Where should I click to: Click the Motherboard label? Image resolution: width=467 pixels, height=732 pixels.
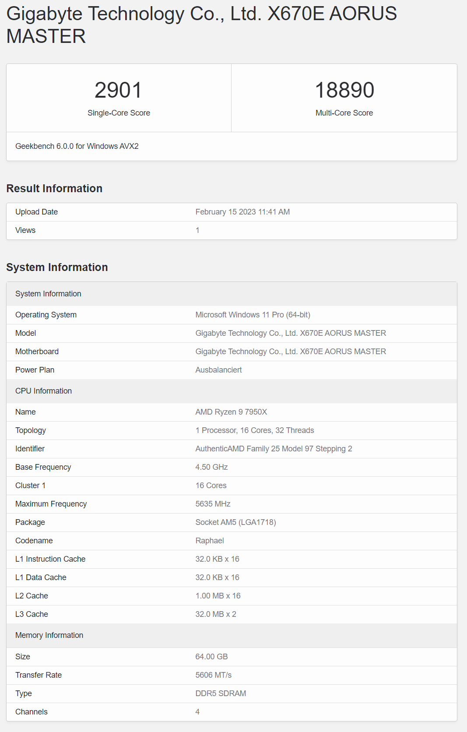[37, 352]
